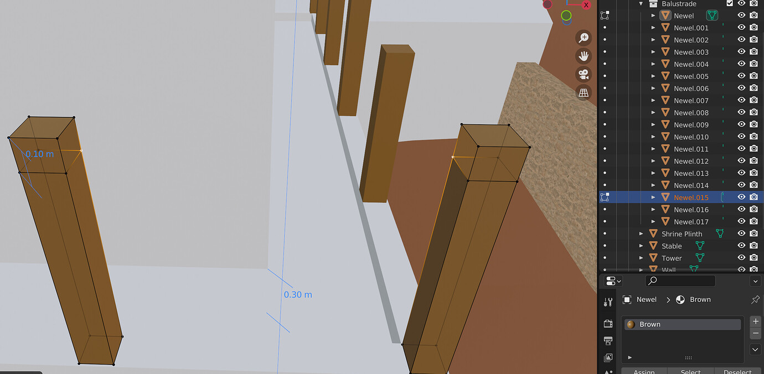Click the mesh data icon beside Newel
The width and height of the screenshot is (764, 374).
pyautogui.click(x=712, y=15)
